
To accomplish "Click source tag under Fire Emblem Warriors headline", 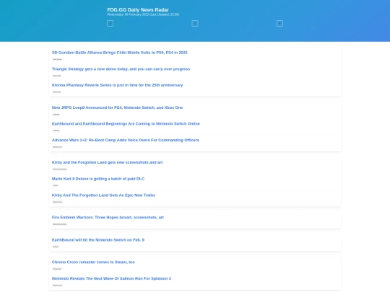I will [x=60, y=224].
